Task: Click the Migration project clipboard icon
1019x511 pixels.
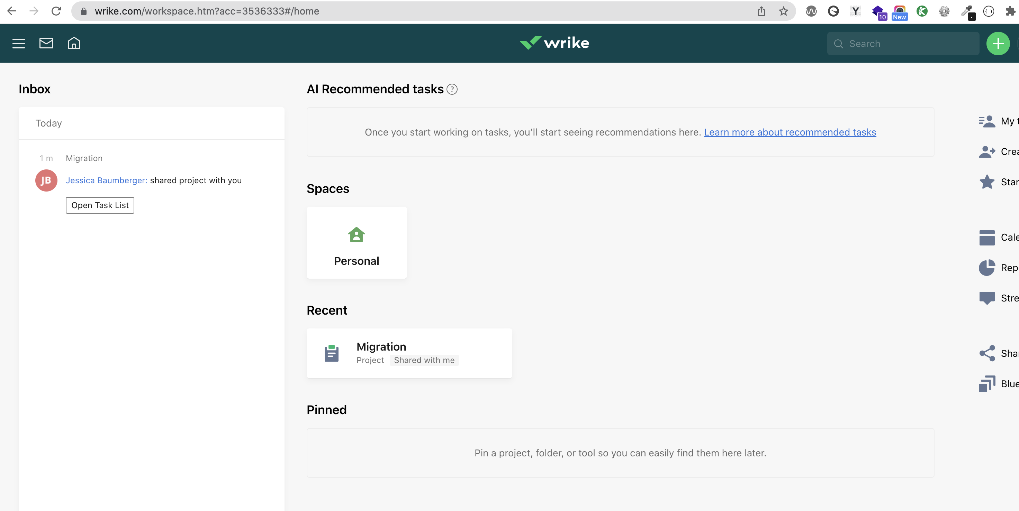Action: coord(332,353)
